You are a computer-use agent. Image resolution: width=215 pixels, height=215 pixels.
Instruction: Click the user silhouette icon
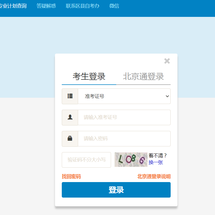point(70,117)
